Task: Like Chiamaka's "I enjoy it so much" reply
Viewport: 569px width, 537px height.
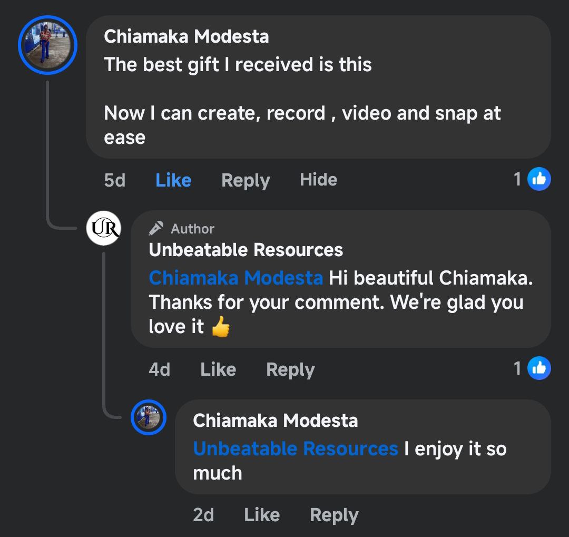Action: pos(262,515)
